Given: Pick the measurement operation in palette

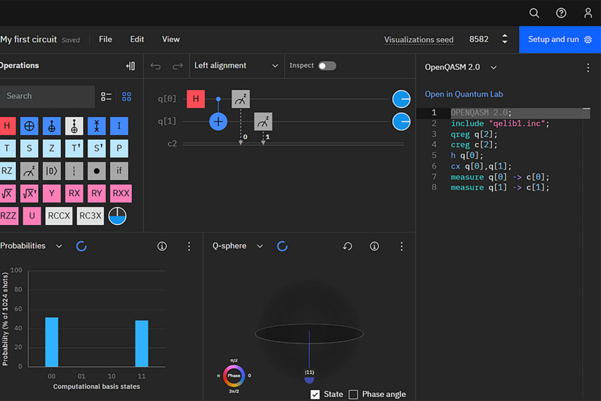Looking at the screenshot, I should click(29, 171).
